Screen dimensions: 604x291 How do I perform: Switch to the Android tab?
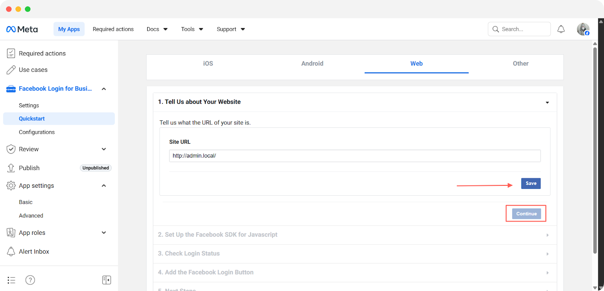coord(312,64)
